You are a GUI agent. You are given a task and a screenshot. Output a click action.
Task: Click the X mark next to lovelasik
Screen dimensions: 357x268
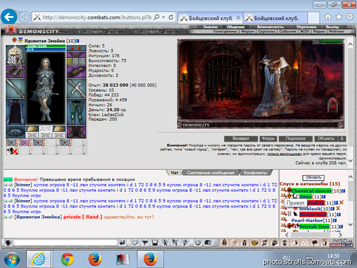[x=338, y=208]
